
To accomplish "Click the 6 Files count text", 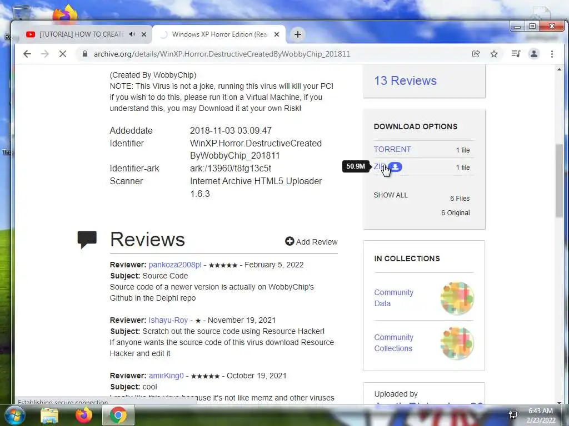I will 460,199.
